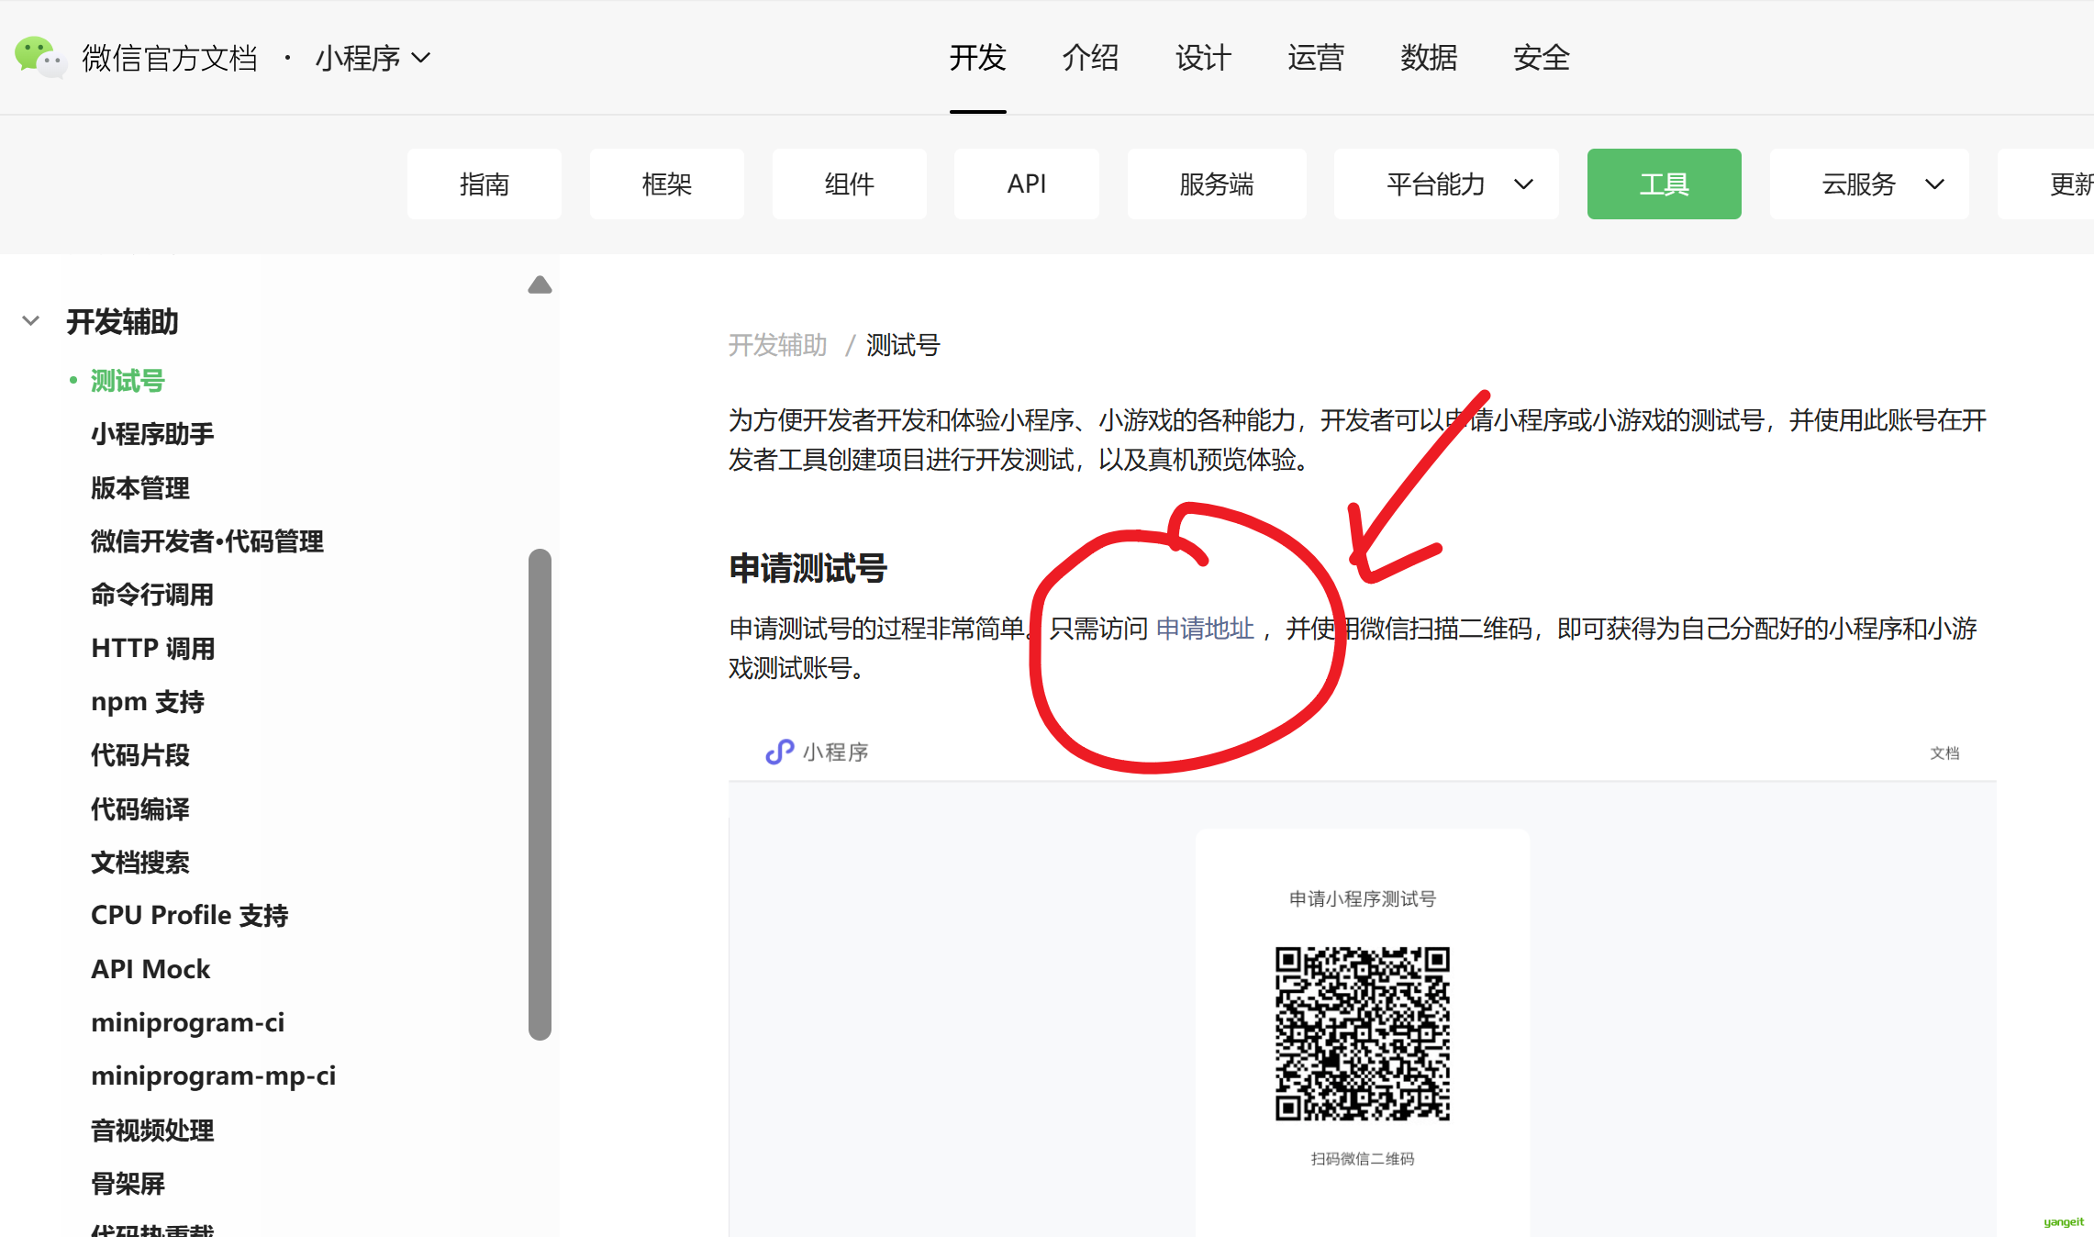This screenshot has height=1237, width=2094.
Task: Open miniprogram-mp-ci in the sidebar
Action: [x=214, y=1075]
